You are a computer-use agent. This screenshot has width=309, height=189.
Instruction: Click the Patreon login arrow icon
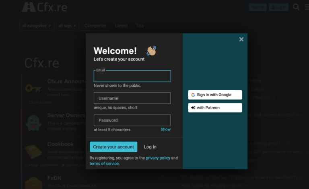(x=193, y=108)
